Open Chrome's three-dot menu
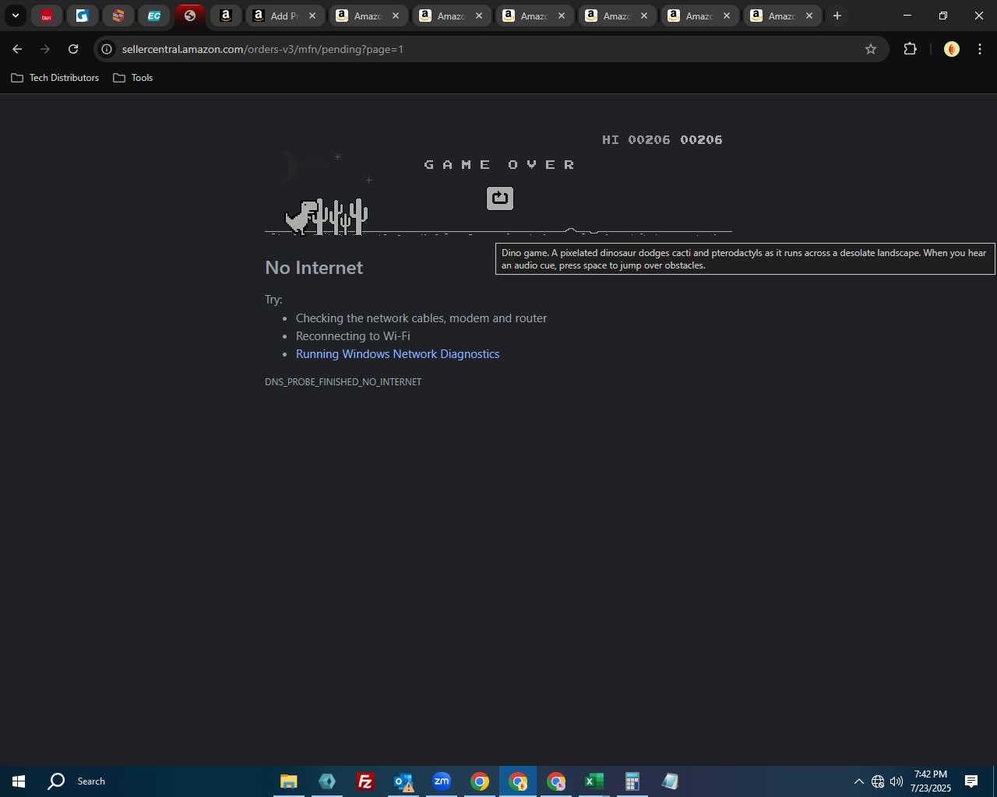The width and height of the screenshot is (997, 797). (x=980, y=49)
